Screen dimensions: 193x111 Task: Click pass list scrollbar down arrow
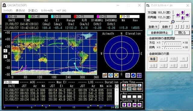pyautogui.click(x=117, y=103)
